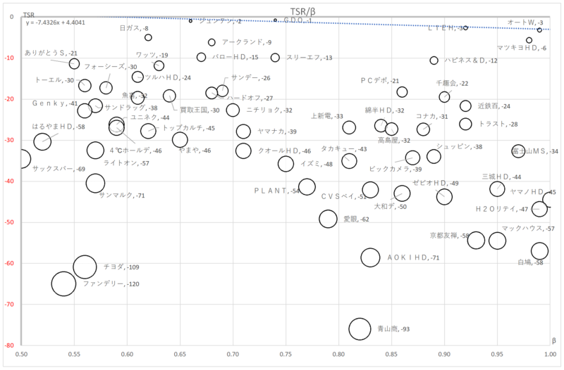Image resolution: width=564 pixels, height=370 pixels.
Task: Click the P L A N T, -54 label
Action: click(277, 191)
